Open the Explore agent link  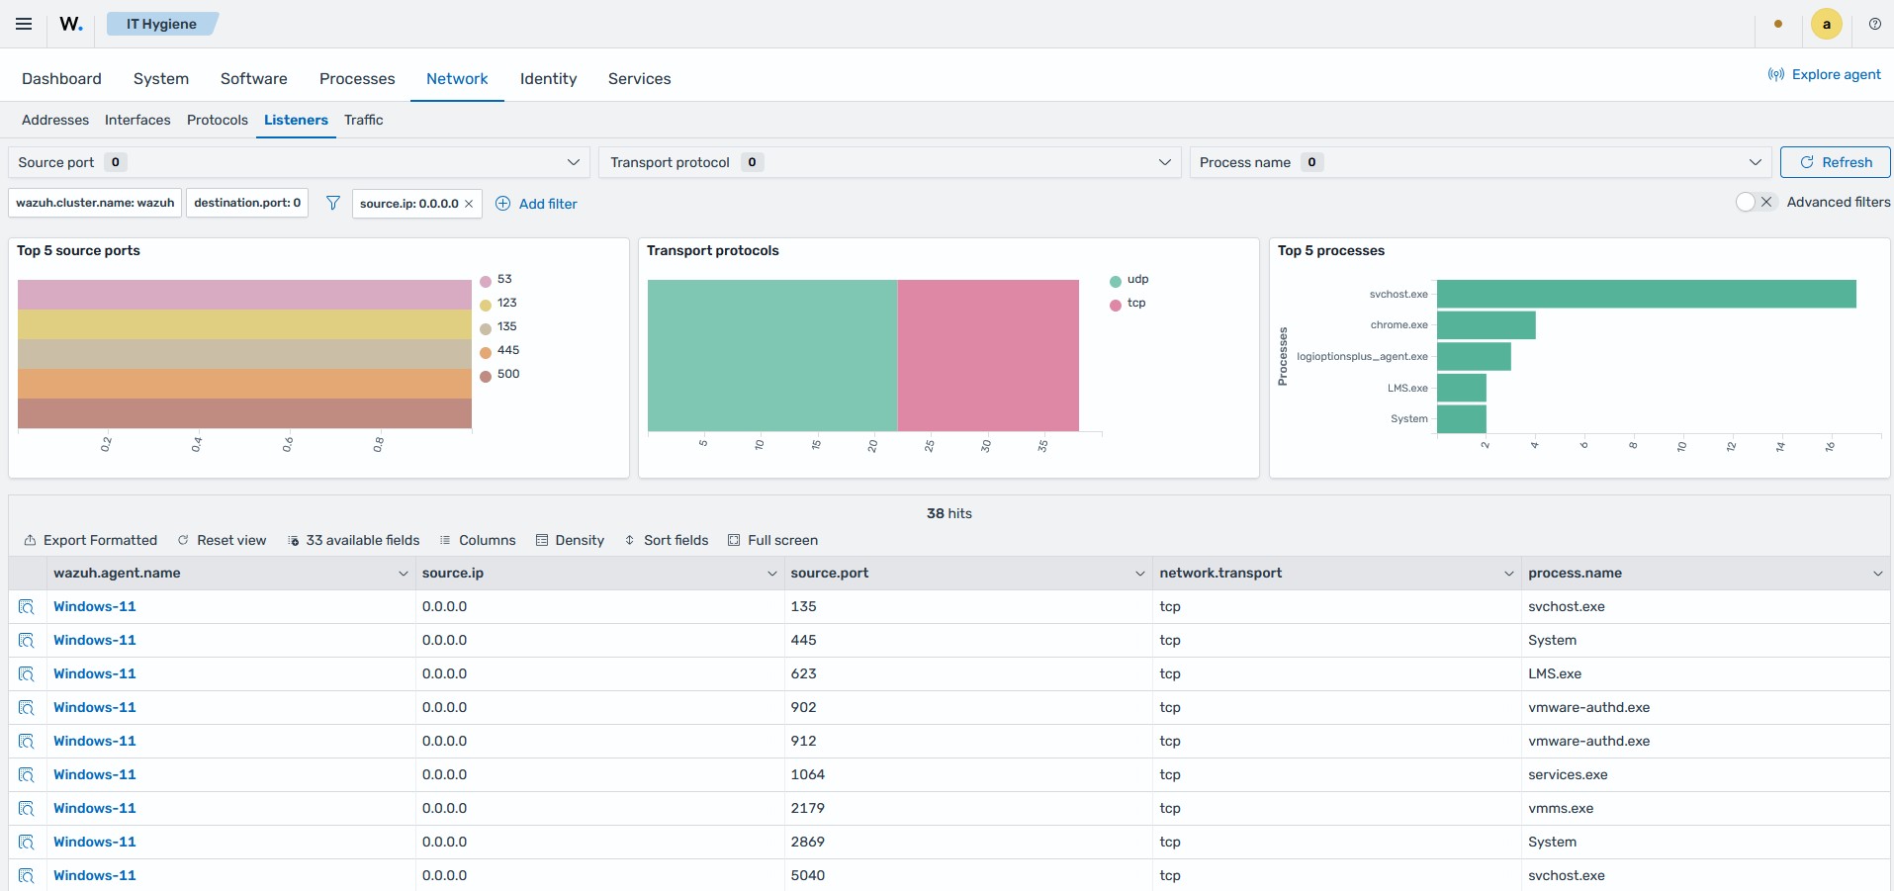(1824, 74)
